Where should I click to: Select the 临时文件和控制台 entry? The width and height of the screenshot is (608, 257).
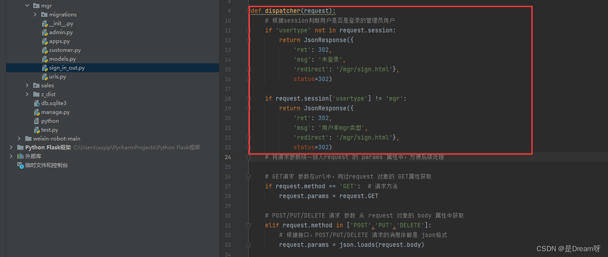(x=47, y=165)
